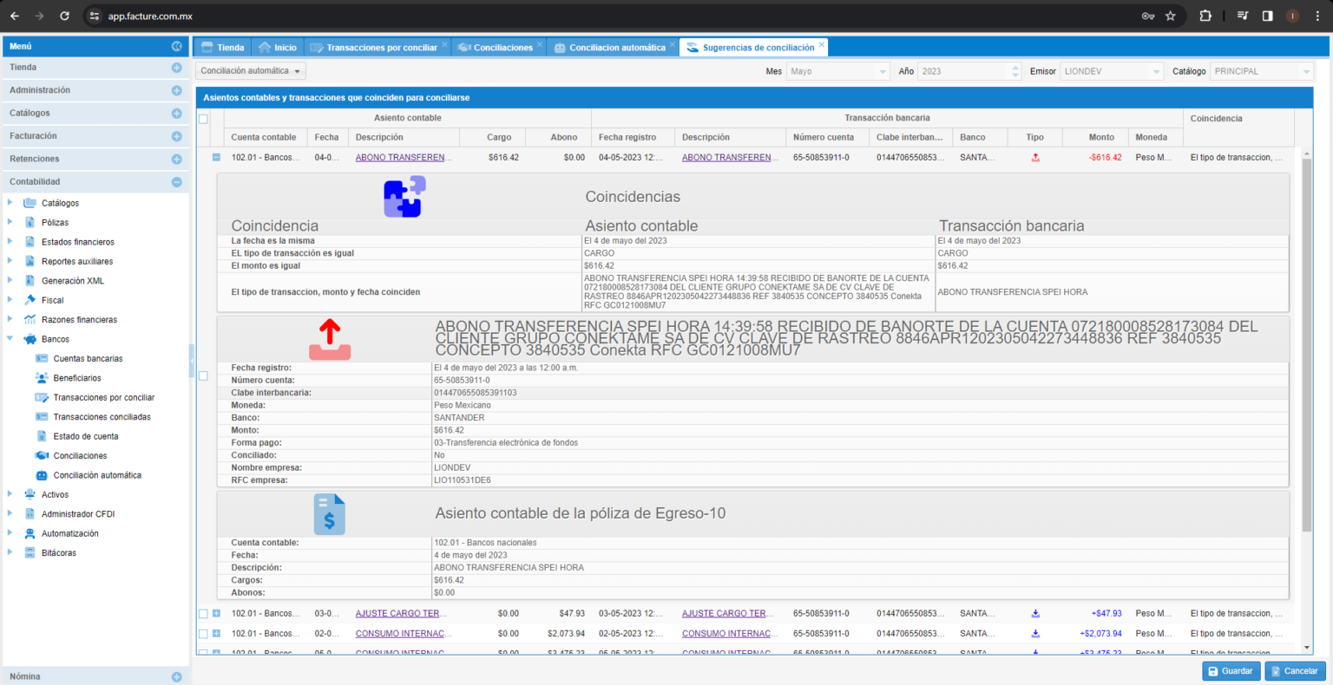Viewport: 1333px width, 685px height.
Task: Check the CONSUMO INTERNAC row checkbox for $2,073.94
Action: 203,634
